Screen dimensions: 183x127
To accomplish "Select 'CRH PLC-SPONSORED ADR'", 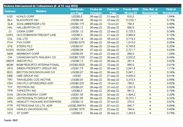I will (35, 83).
